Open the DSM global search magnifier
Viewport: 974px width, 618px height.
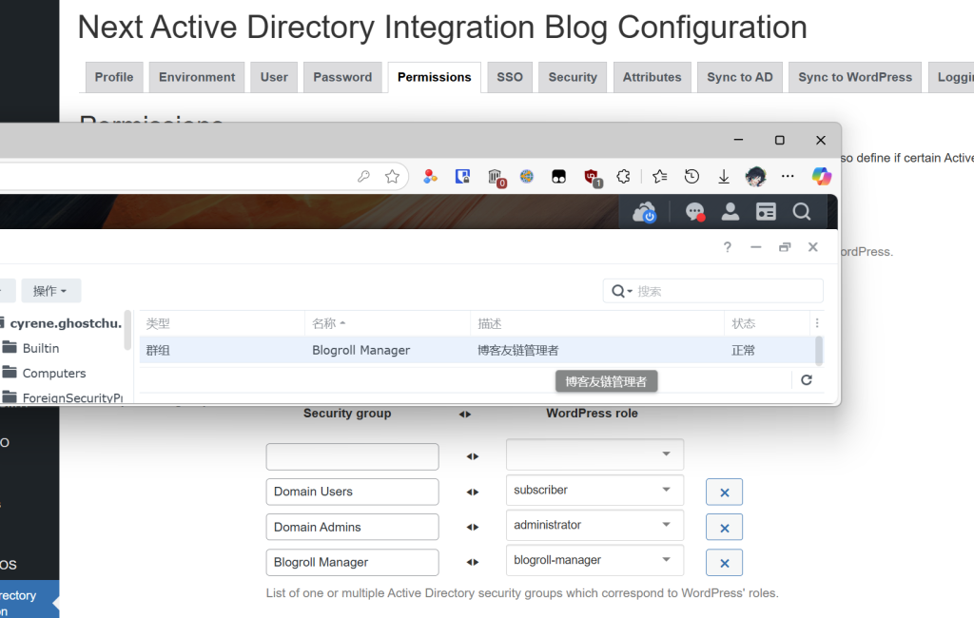(x=801, y=212)
